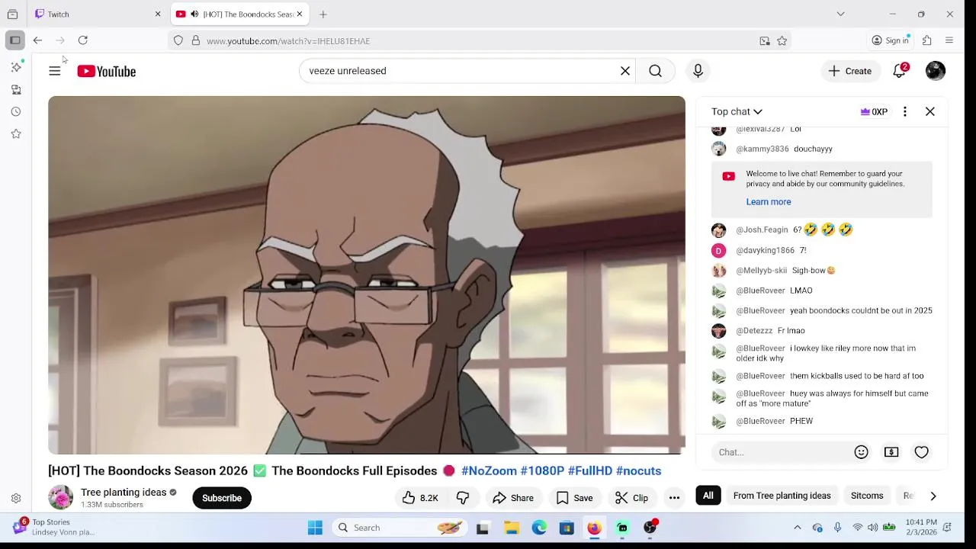Open Top Stories news widget
976x549 pixels.
53,527
